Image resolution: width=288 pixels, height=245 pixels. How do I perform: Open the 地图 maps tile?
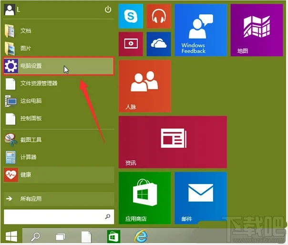pyautogui.click(x=257, y=30)
